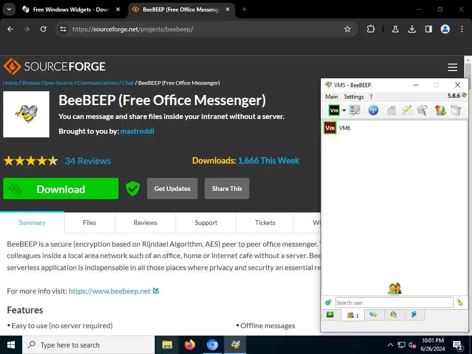Open the browser profile avatar
Viewport: 472px width, 354px height.
pos(445,29)
